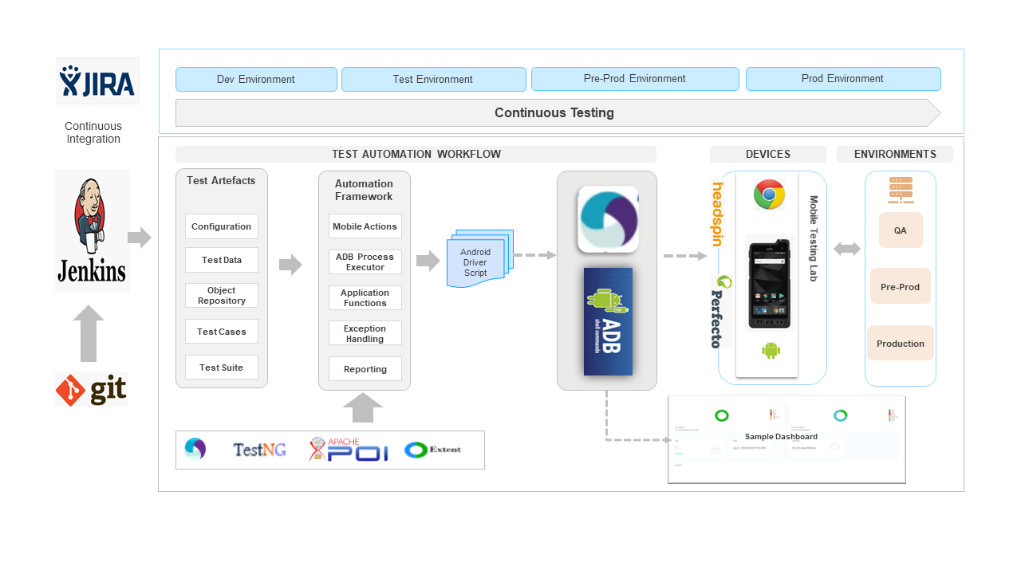Click the Apache POI logo
Screen dimensions: 1021x574
tap(349, 450)
